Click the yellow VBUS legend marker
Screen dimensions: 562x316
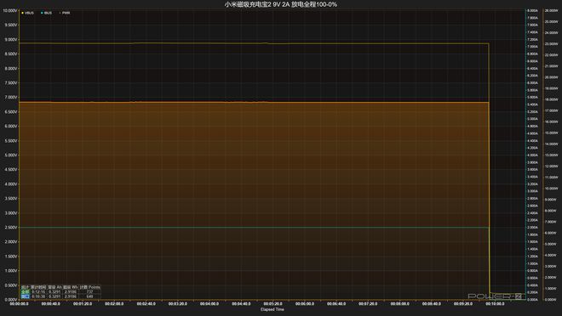[23, 13]
